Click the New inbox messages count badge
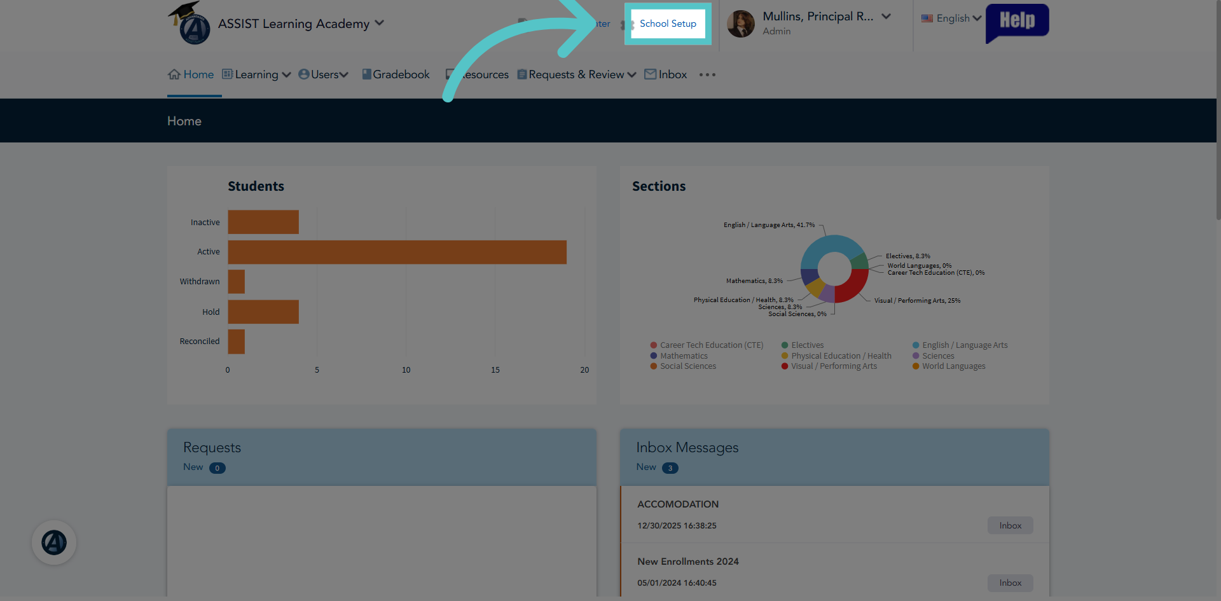 point(670,468)
